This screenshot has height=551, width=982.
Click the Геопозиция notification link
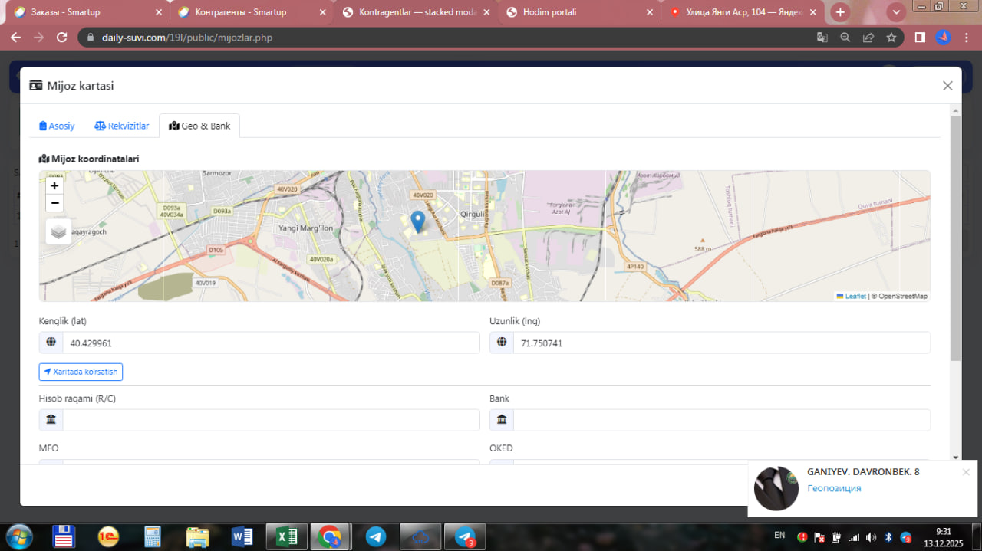coord(834,488)
